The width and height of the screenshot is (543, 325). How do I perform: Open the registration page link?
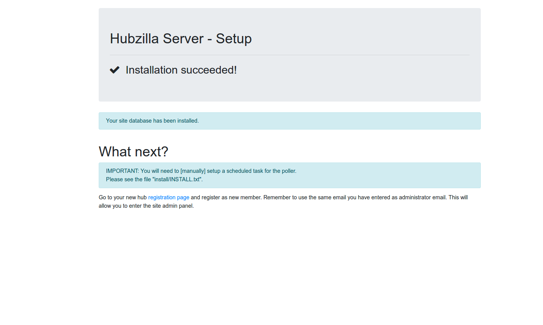click(169, 197)
